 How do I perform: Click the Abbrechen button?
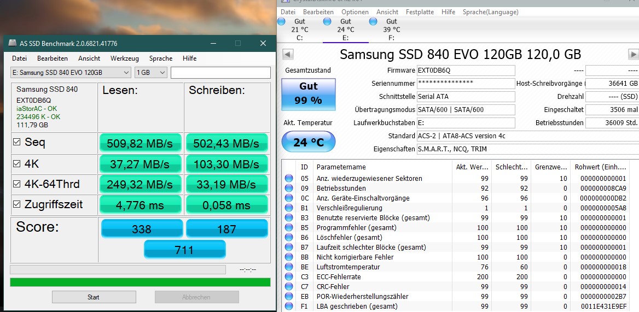196,297
